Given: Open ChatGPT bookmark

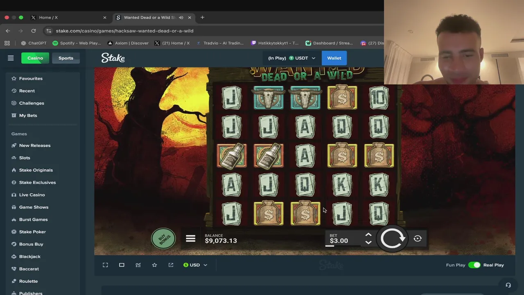Looking at the screenshot, I should [34, 43].
